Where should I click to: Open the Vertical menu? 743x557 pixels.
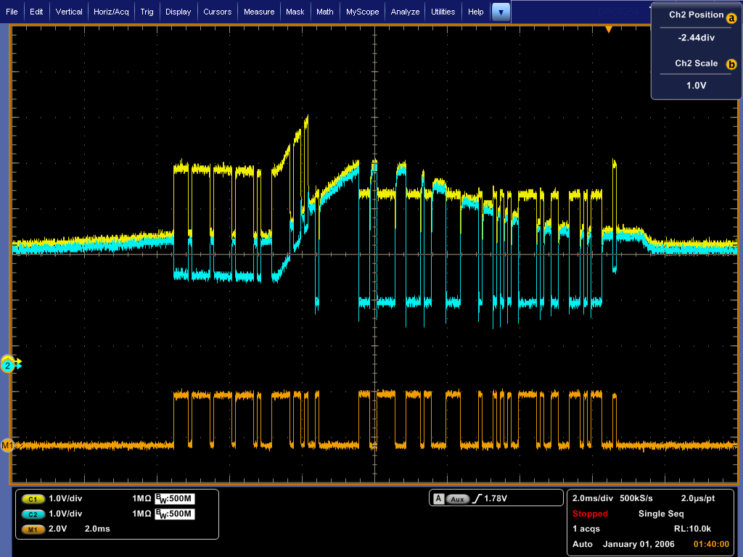pyautogui.click(x=69, y=12)
